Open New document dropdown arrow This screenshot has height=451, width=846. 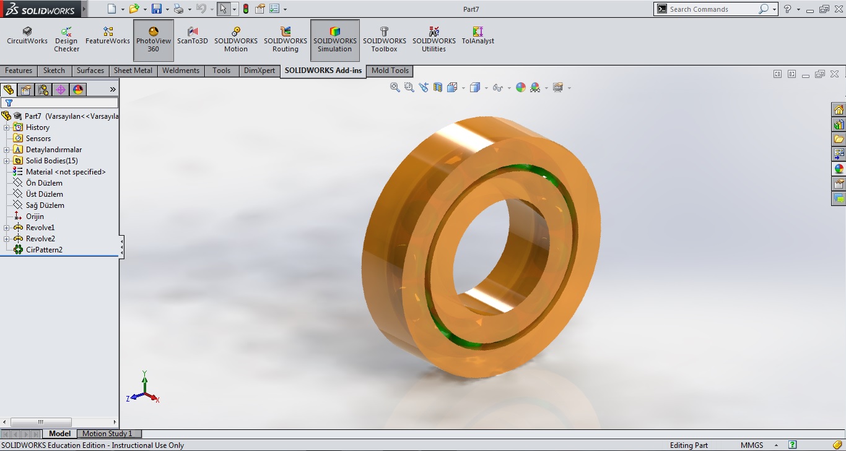pyautogui.click(x=123, y=9)
